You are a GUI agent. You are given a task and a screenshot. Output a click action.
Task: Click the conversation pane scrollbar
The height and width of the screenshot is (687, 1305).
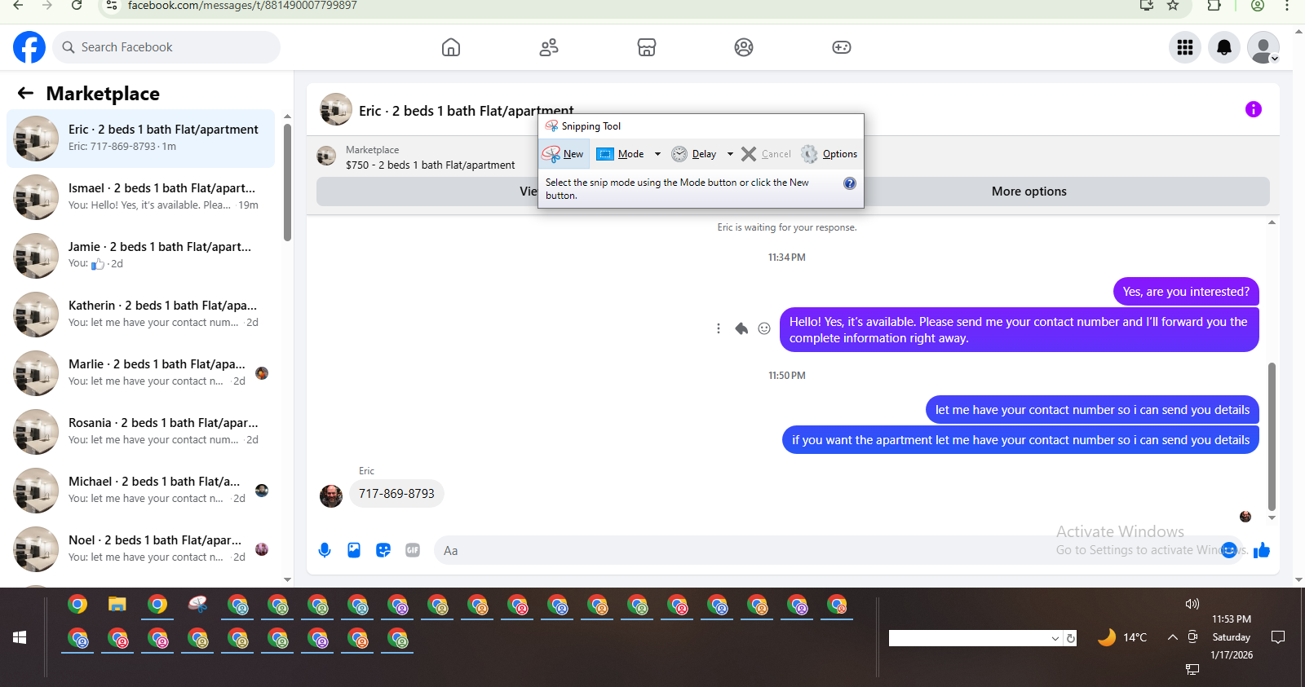pyautogui.click(x=1272, y=436)
